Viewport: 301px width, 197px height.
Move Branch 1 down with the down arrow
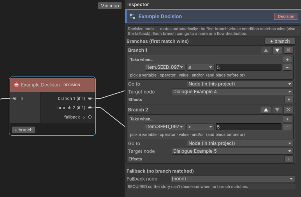click(x=277, y=50)
